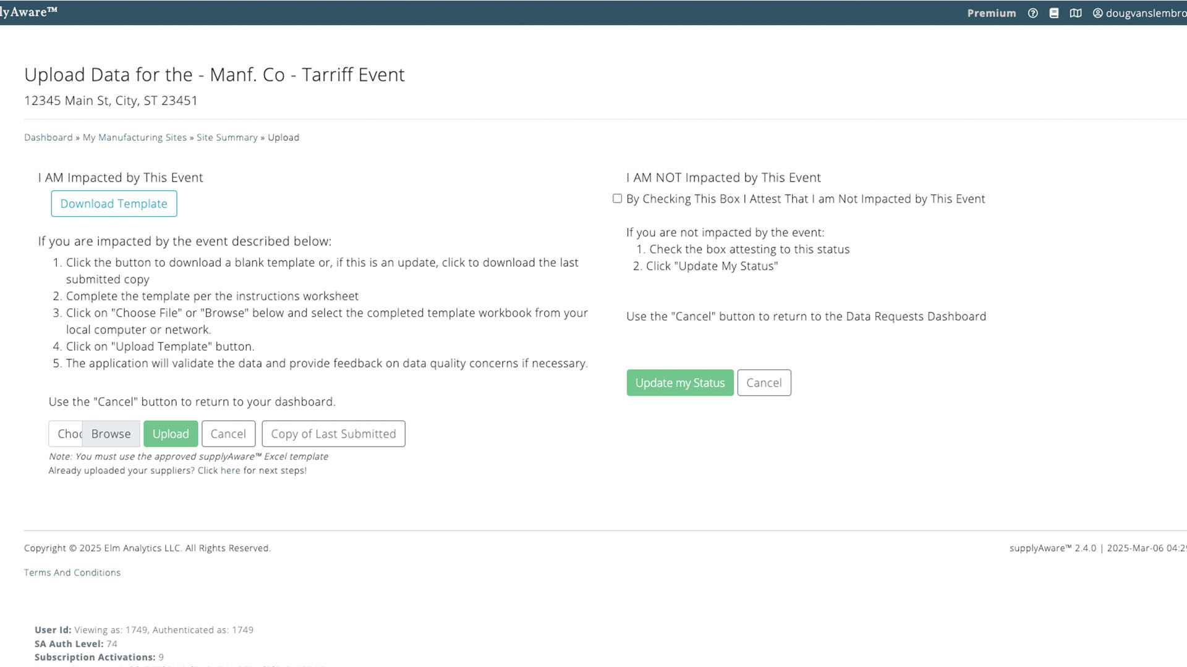Click the user profile avatar icon
The image size is (1187, 667).
point(1098,13)
